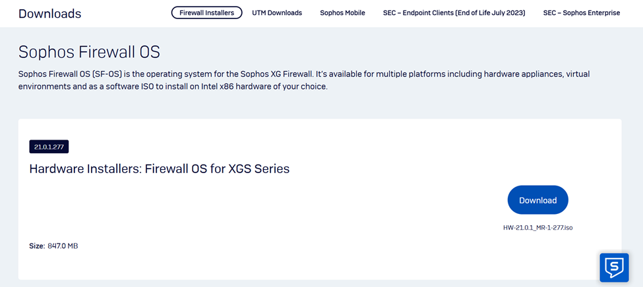Click the Sophos Firewall OS heading
The height and width of the screenshot is (287, 643).
pyautogui.click(x=89, y=53)
